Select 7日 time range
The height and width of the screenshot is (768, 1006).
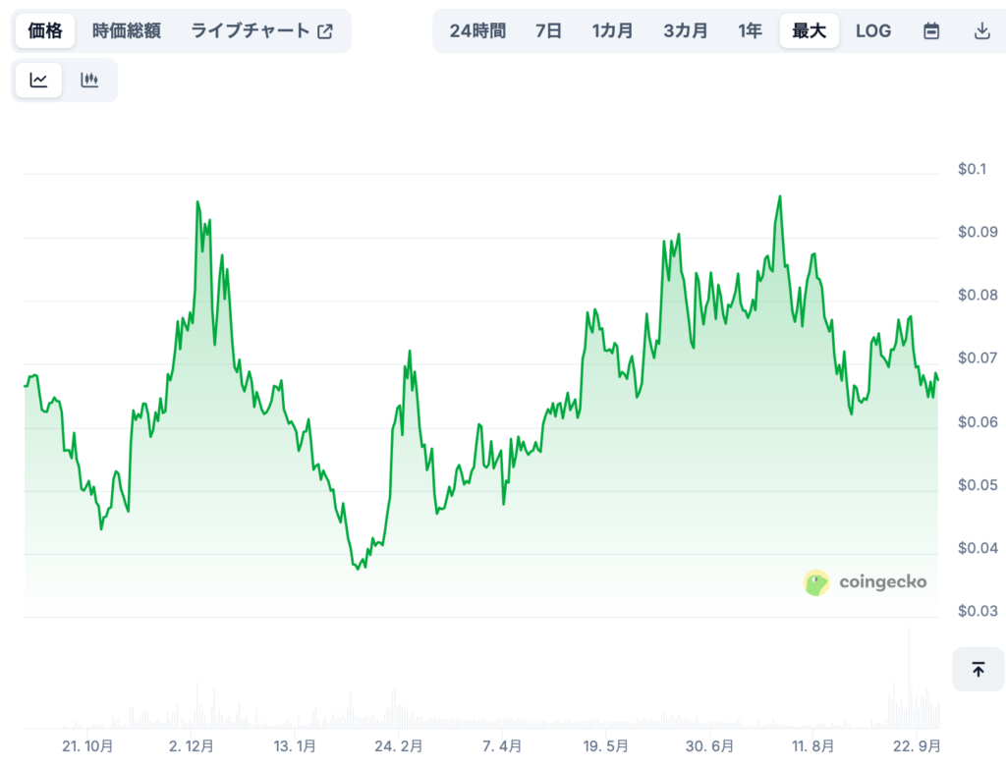[548, 30]
